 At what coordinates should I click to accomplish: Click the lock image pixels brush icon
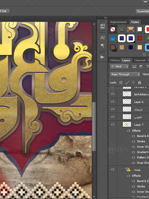tap(127, 82)
